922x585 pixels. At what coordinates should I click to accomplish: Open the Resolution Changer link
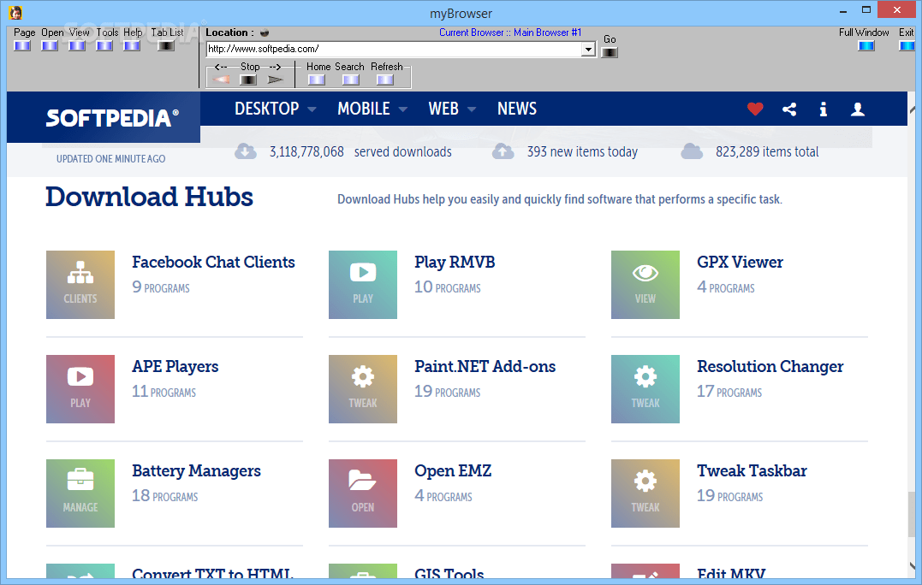tap(770, 367)
